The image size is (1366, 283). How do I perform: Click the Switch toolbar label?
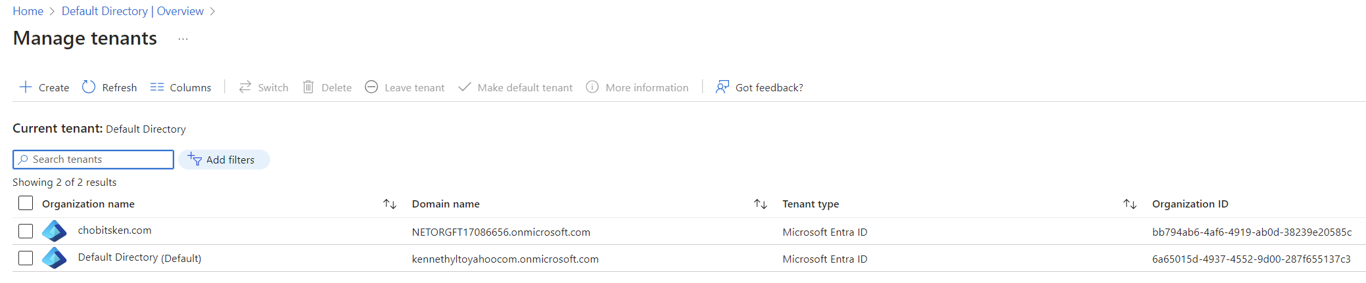pos(273,87)
